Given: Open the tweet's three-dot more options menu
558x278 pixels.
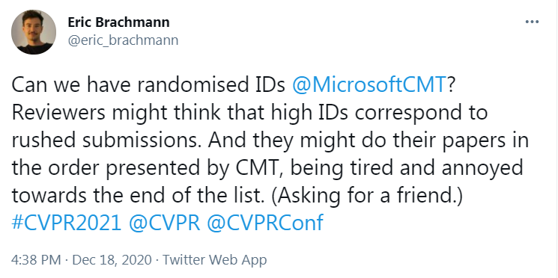Looking at the screenshot, I should pyautogui.click(x=532, y=22).
